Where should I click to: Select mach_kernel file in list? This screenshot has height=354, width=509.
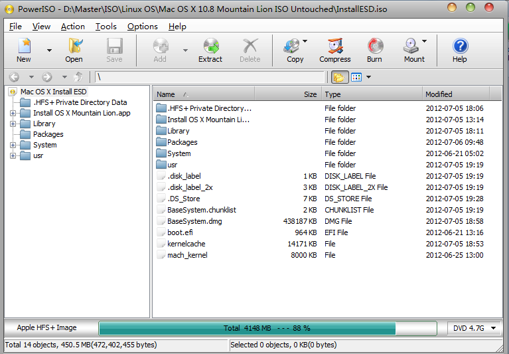[187, 255]
